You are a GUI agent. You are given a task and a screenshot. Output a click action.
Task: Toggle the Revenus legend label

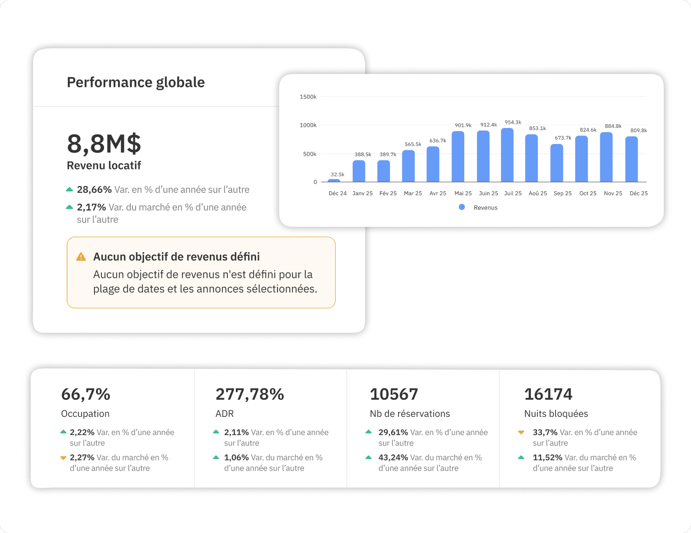click(x=486, y=208)
